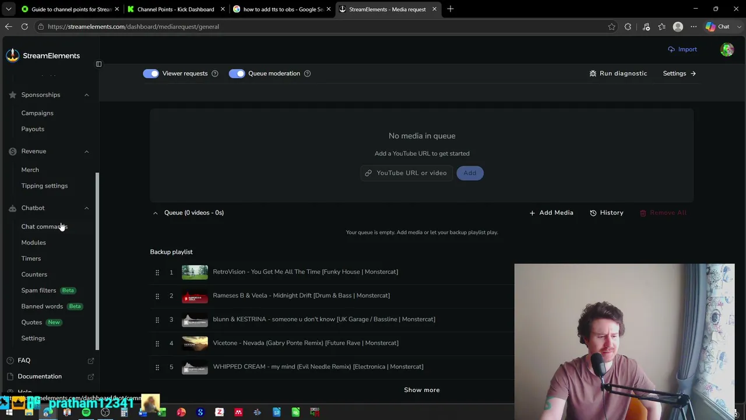Open the Viewer requests help tooltip icon
746x420 pixels.
tap(215, 73)
